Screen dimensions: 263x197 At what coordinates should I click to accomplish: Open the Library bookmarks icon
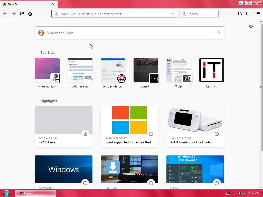pos(240,14)
